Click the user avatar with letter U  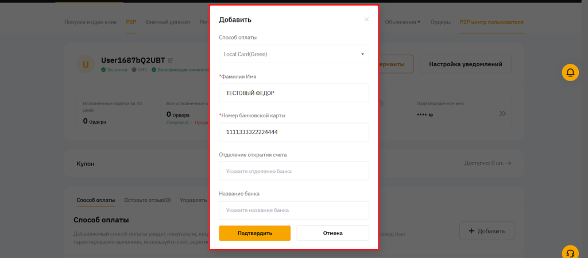point(86,64)
